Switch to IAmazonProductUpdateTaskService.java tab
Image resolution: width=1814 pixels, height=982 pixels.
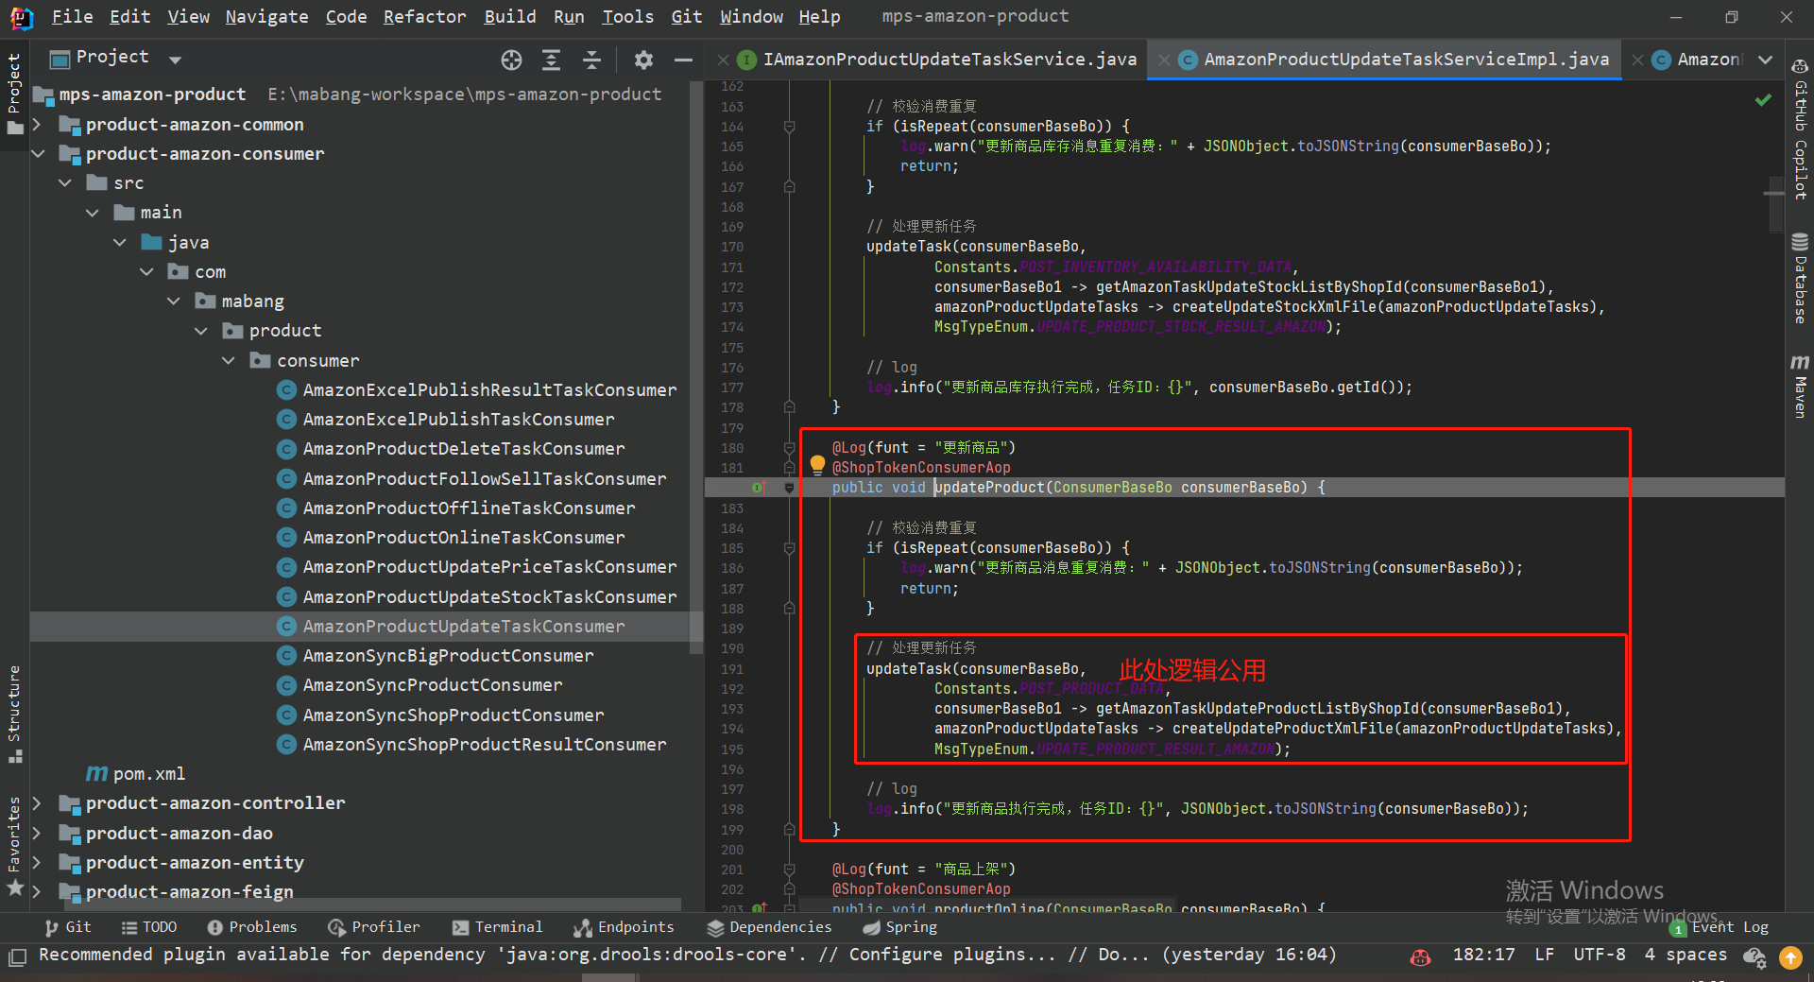coord(949,60)
